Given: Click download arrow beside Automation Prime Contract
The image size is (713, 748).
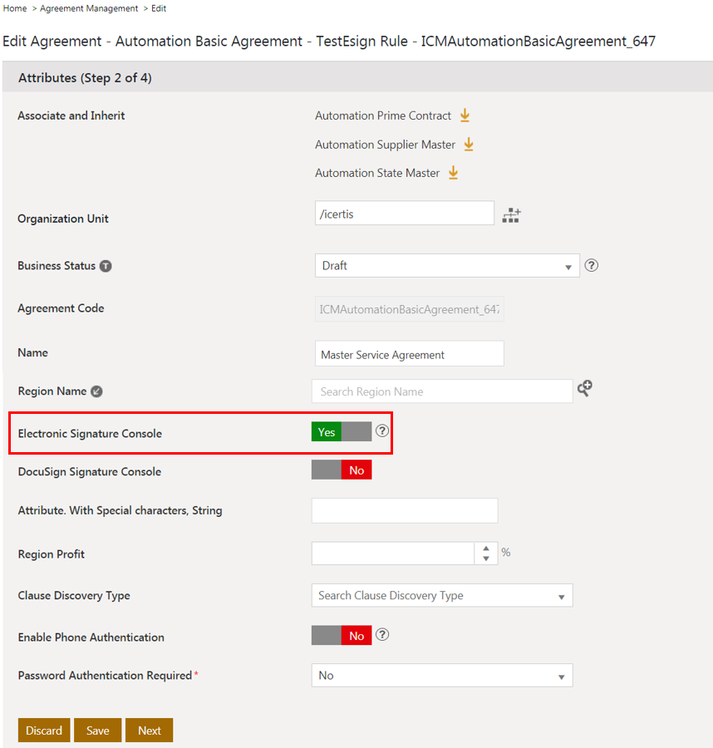Looking at the screenshot, I should [x=465, y=116].
